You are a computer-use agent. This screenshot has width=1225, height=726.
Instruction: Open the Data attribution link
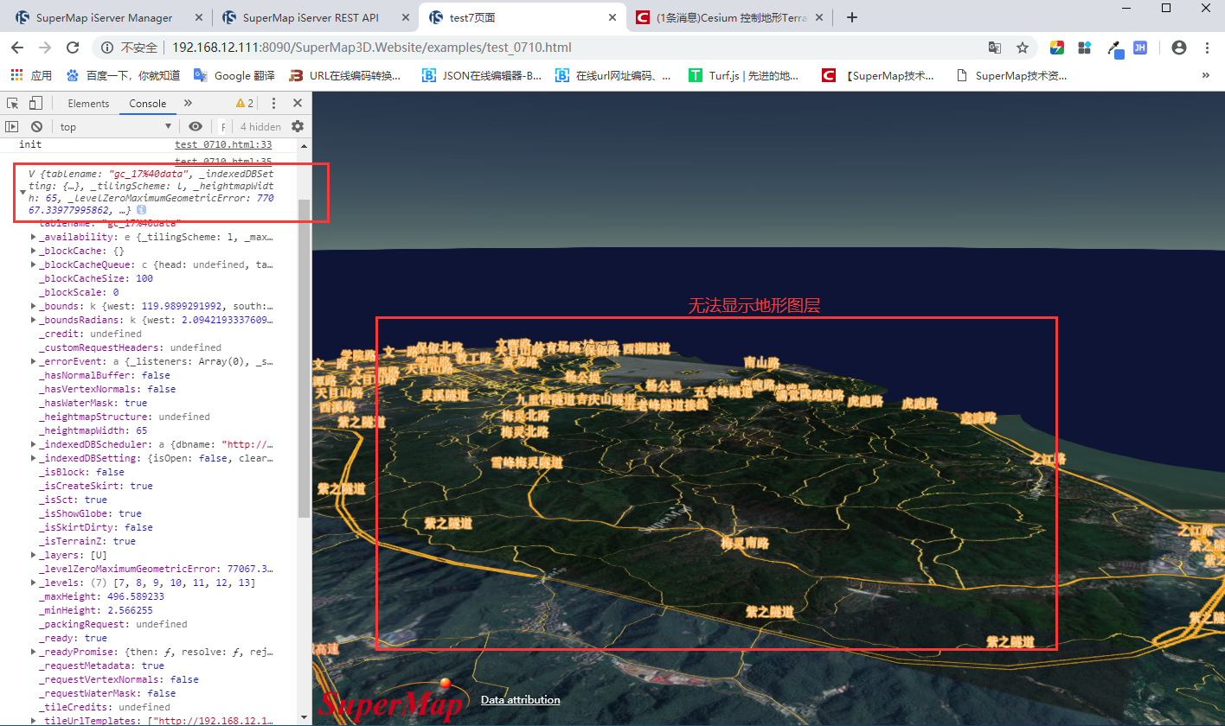520,700
